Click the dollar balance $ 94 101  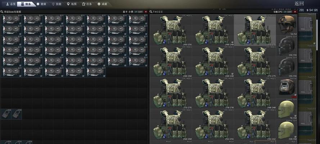point(312,10)
